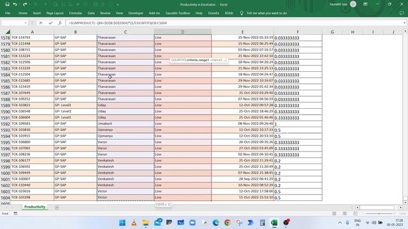The image size is (408, 229).
Task: Open Microsoft Edge from the taskbar
Action: (x=215, y=223)
